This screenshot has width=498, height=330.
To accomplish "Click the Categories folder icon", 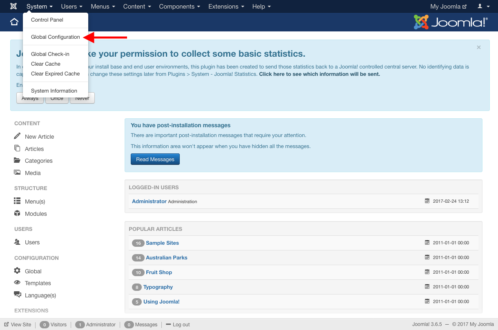I will pos(17,160).
